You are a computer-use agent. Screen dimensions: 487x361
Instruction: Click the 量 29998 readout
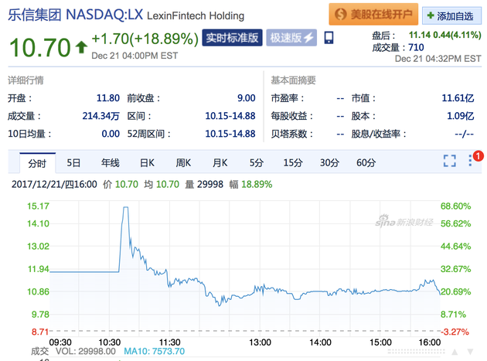point(204,184)
